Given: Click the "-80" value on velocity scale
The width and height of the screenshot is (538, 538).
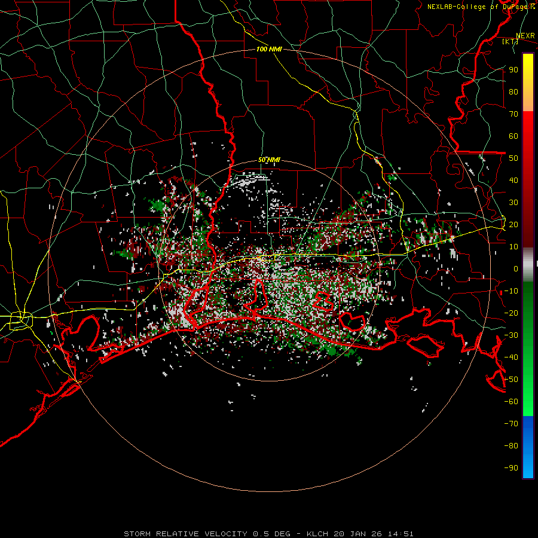Looking at the screenshot, I should coord(511,446).
